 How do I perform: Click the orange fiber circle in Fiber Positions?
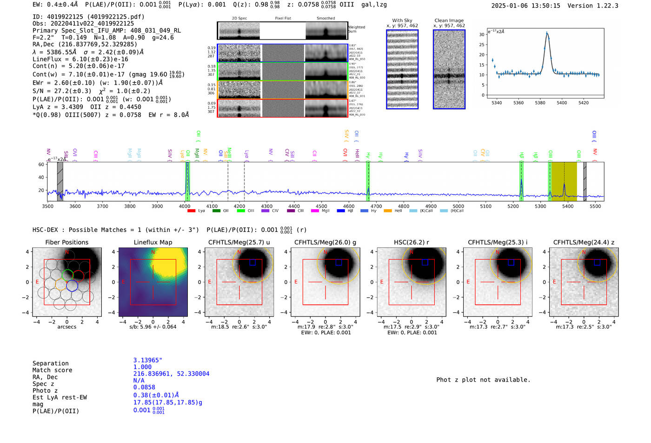[x=61, y=285]
